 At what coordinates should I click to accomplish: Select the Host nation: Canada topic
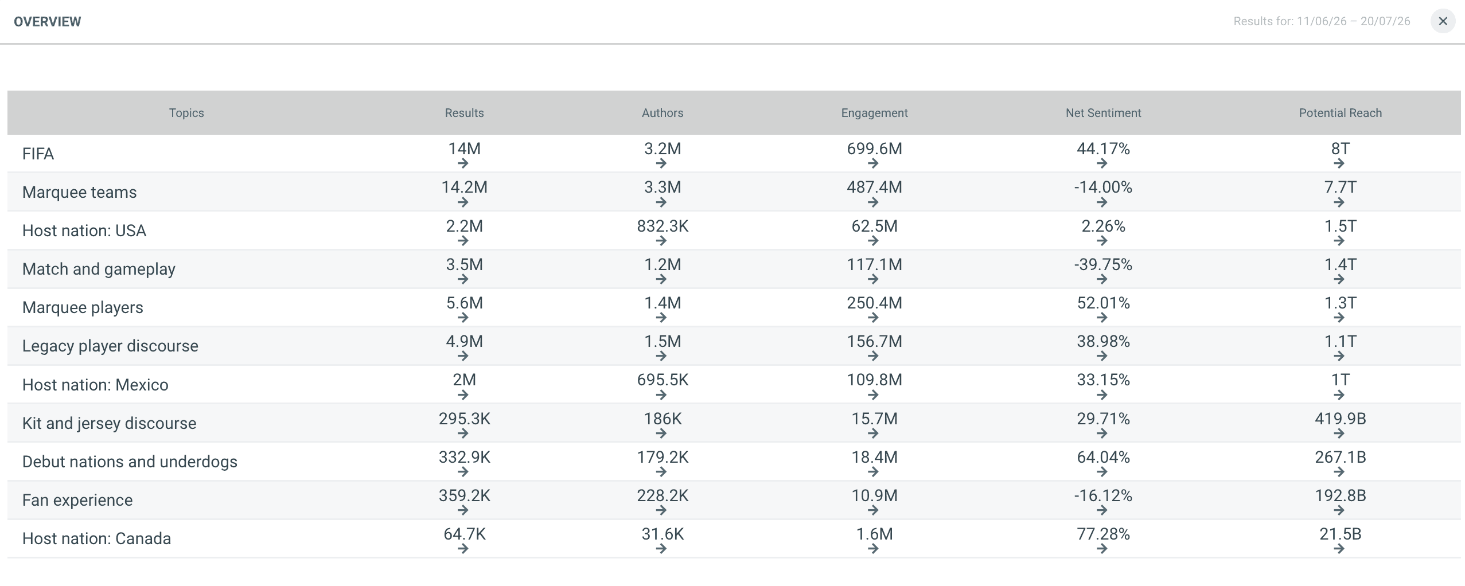pyautogui.click(x=96, y=538)
